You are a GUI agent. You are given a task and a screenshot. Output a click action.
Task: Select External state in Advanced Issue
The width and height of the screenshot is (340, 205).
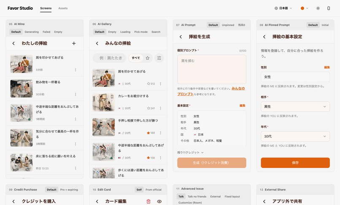tap(215, 197)
